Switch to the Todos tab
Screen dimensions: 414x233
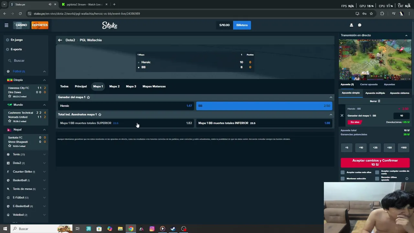click(x=64, y=86)
